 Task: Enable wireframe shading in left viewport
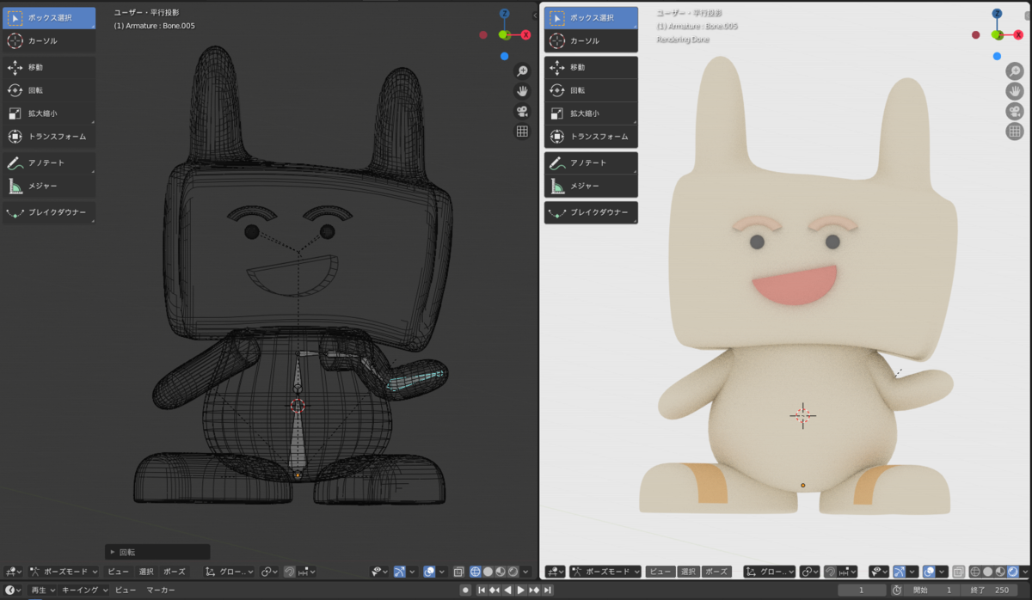[475, 572]
